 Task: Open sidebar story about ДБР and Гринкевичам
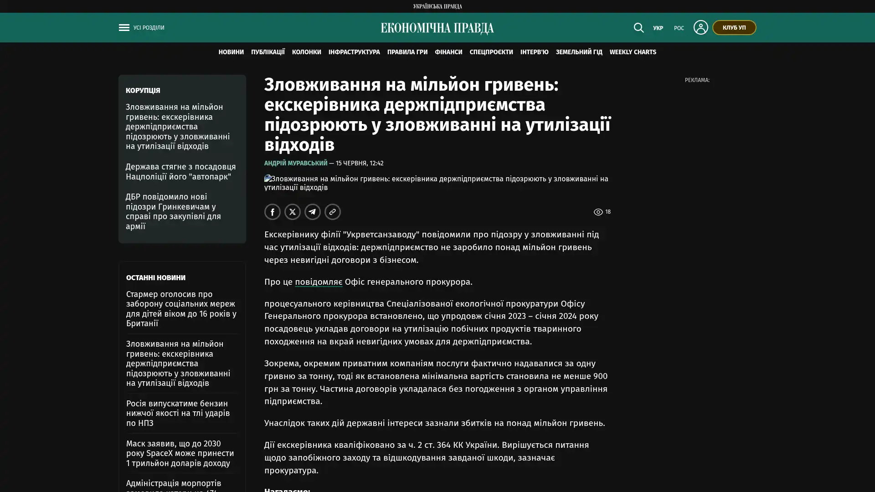tap(174, 211)
